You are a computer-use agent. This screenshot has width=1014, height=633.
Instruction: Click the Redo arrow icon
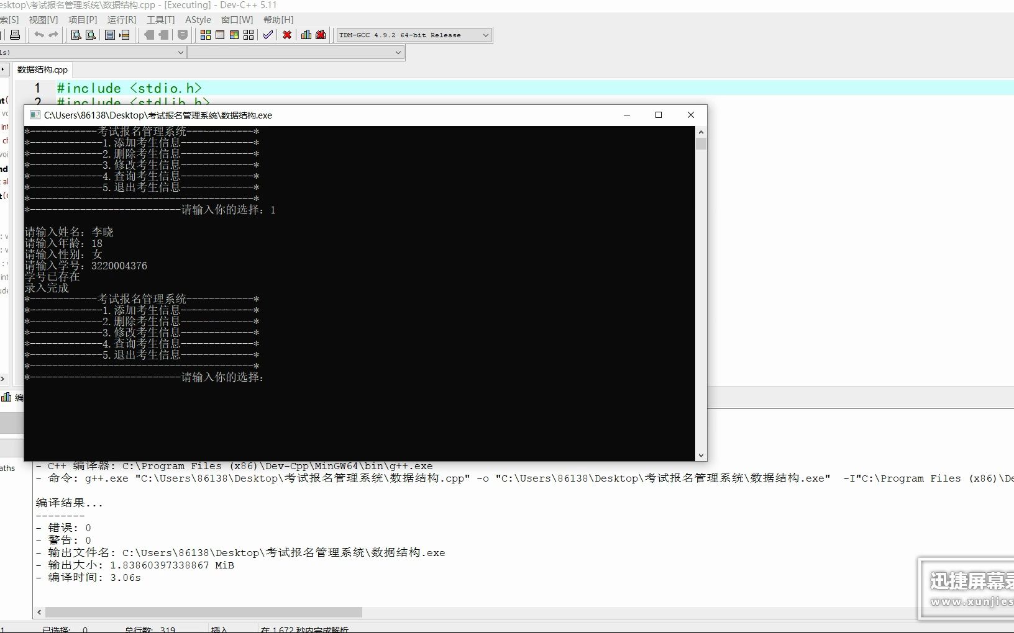53,35
